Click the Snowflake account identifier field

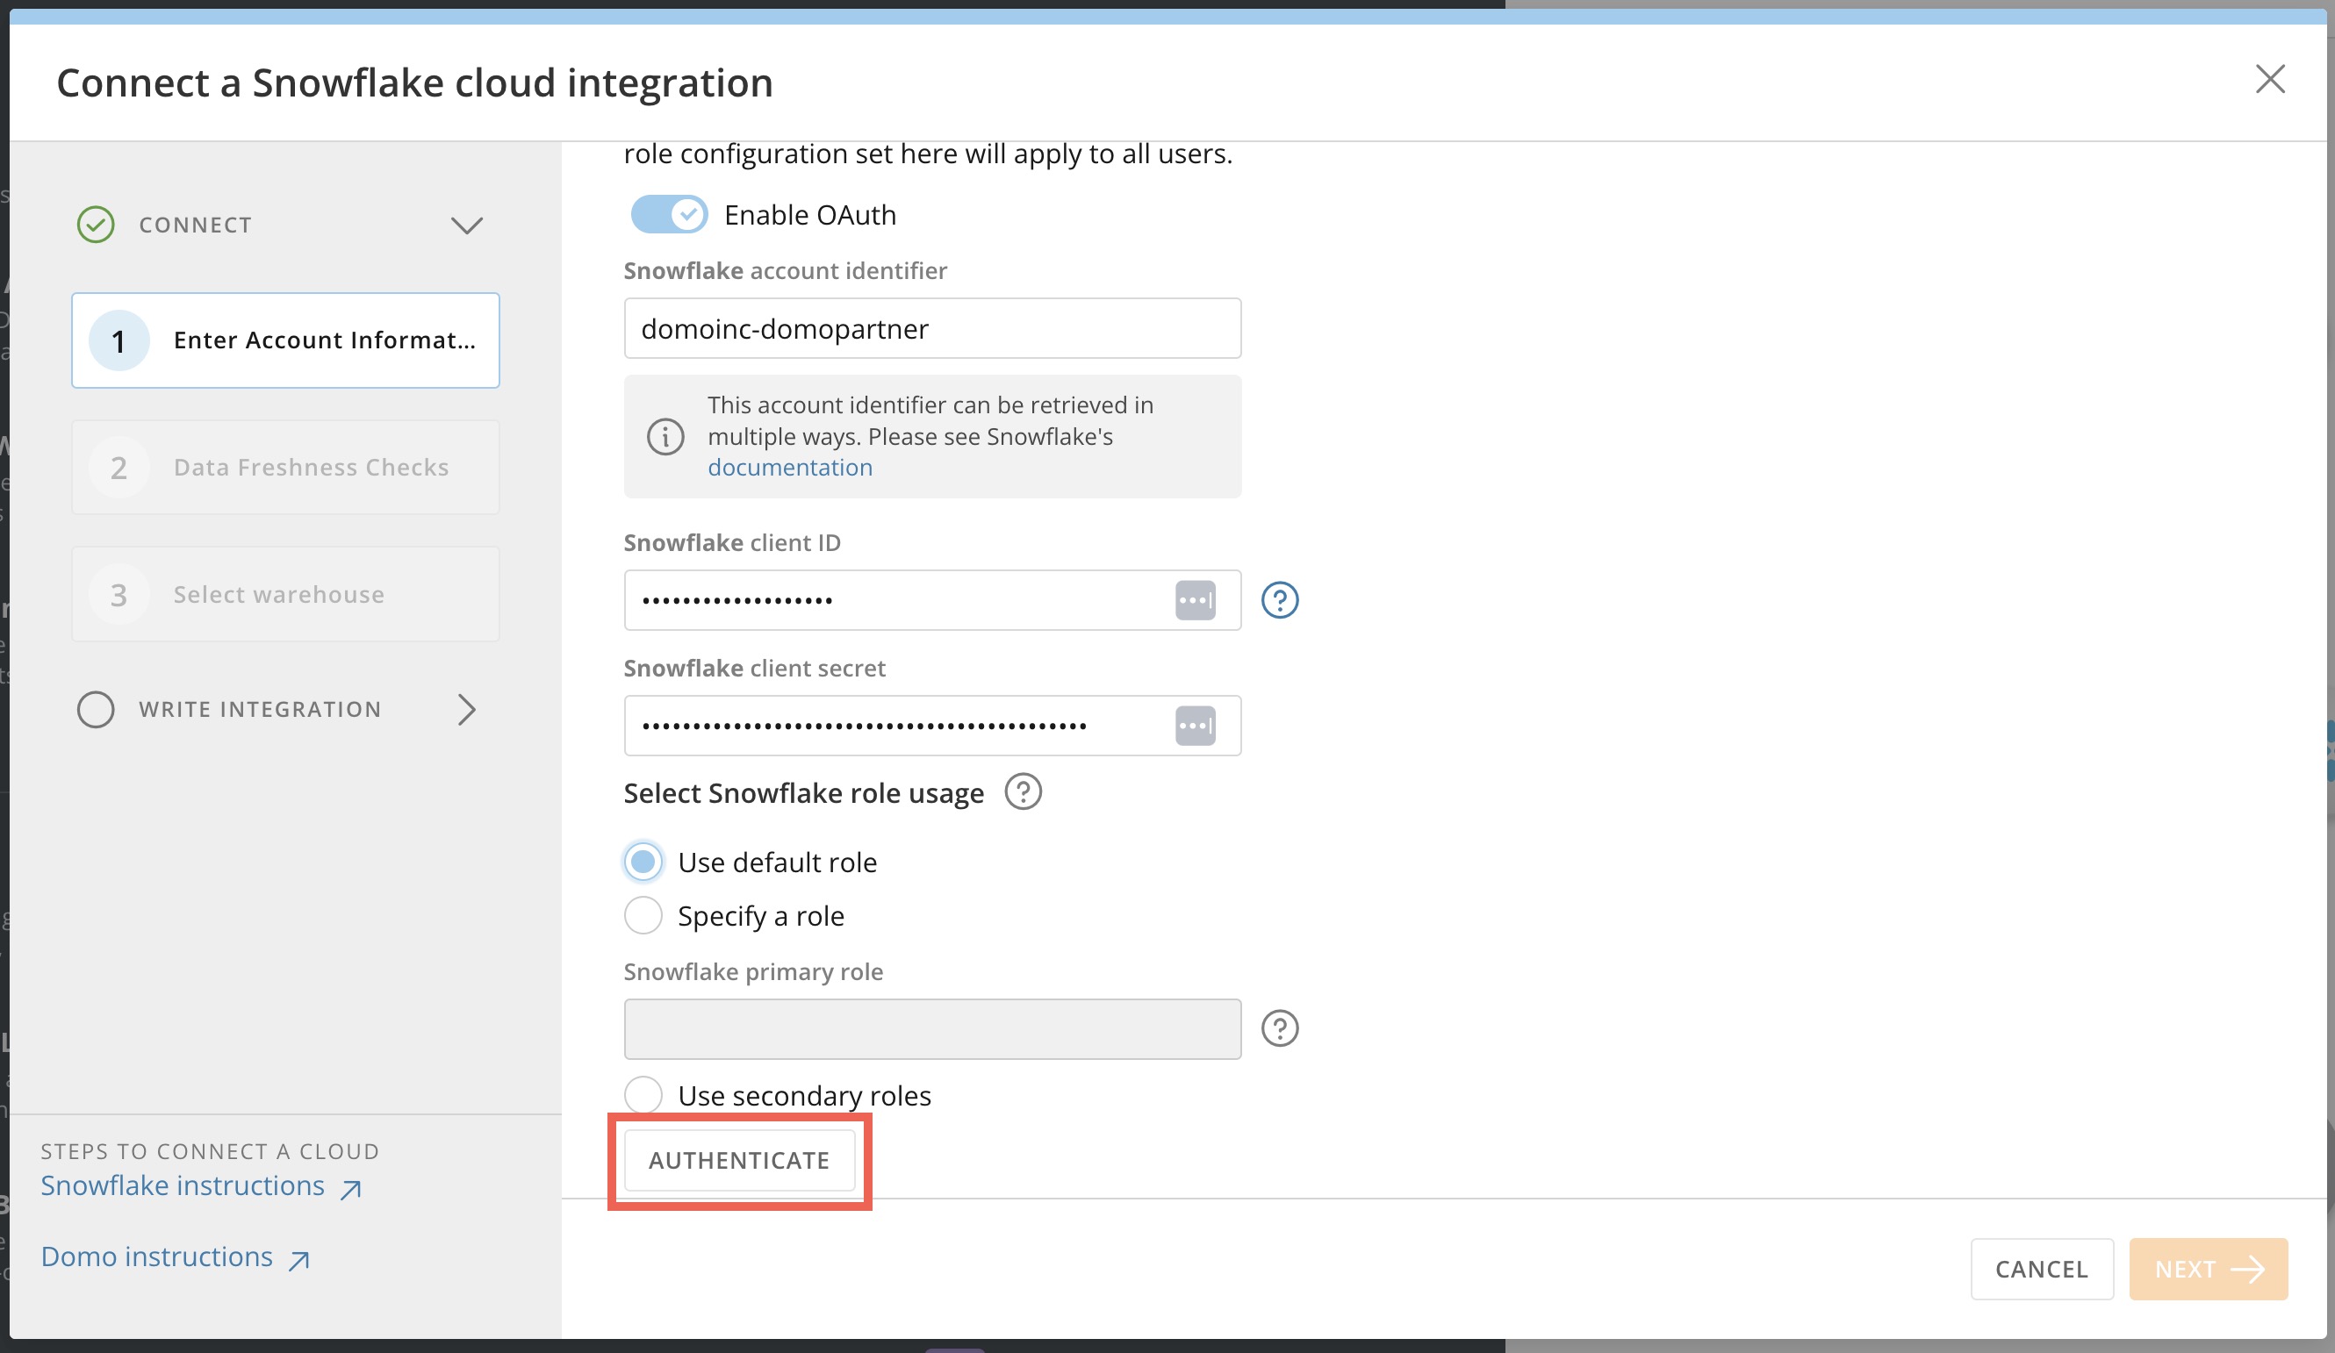932,329
